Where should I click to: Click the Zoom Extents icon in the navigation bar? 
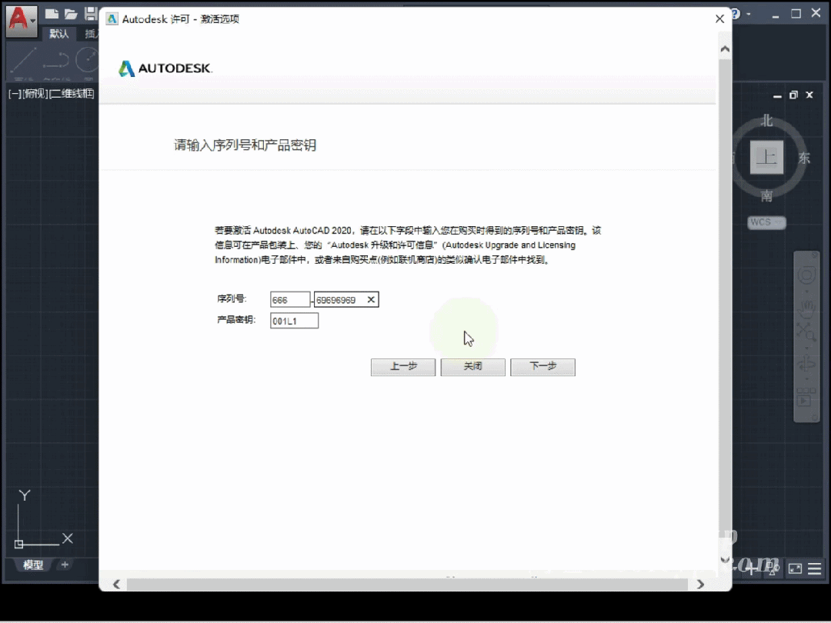point(806,332)
